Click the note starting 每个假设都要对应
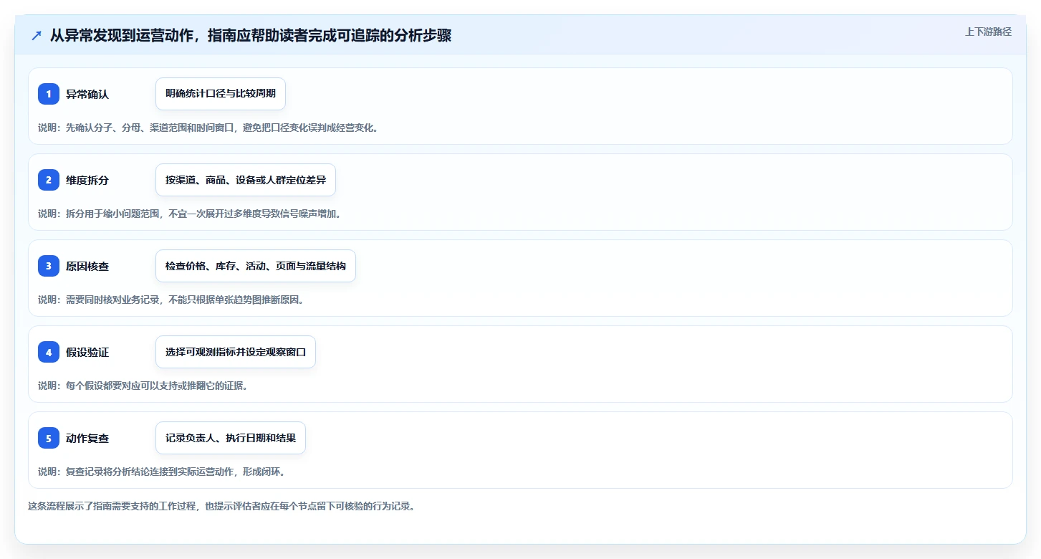This screenshot has height=559, width=1041. (x=143, y=386)
